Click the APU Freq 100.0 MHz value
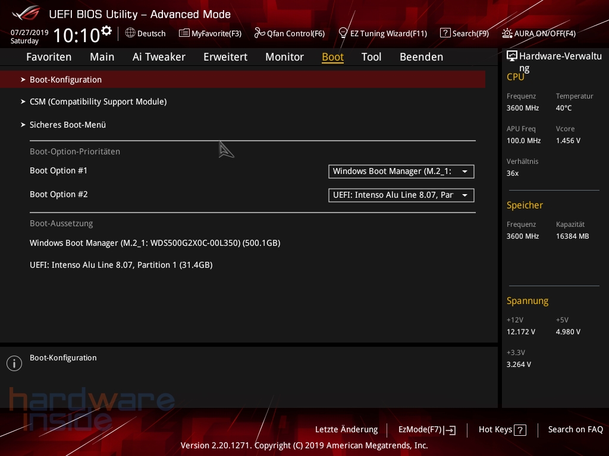 coord(523,141)
